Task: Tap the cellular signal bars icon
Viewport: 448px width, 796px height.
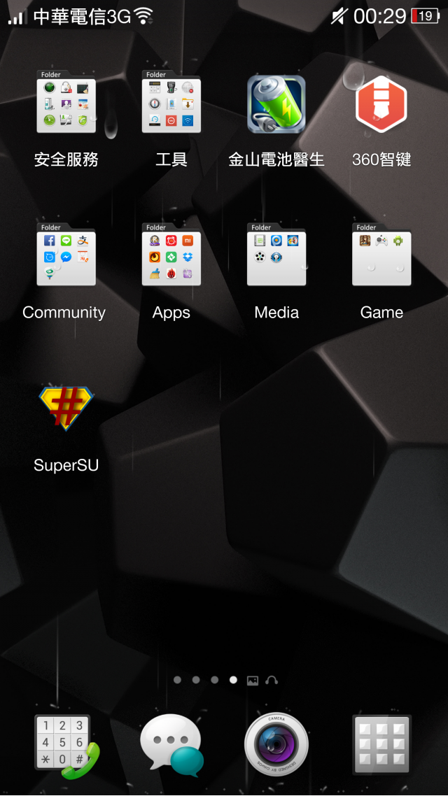Action: 17,17
